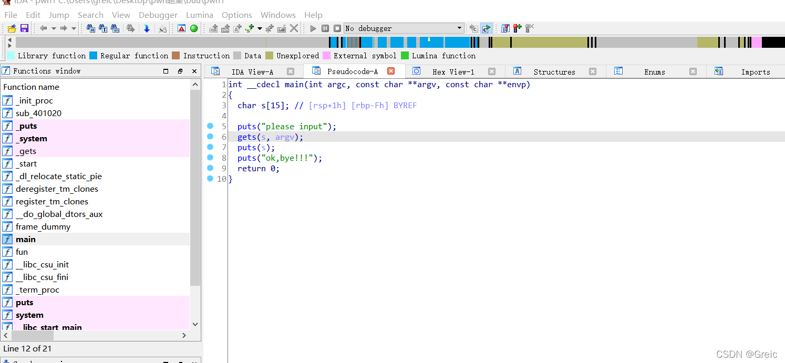Click the green circle analysis indicator
The height and width of the screenshot is (363, 785).
click(194, 28)
